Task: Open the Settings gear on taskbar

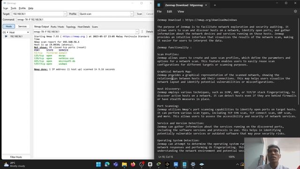Action: click(x=193, y=164)
